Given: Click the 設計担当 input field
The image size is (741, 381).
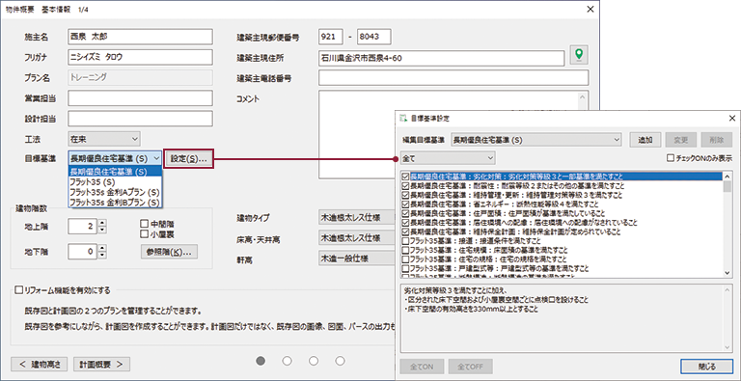Looking at the screenshot, I should point(140,119).
